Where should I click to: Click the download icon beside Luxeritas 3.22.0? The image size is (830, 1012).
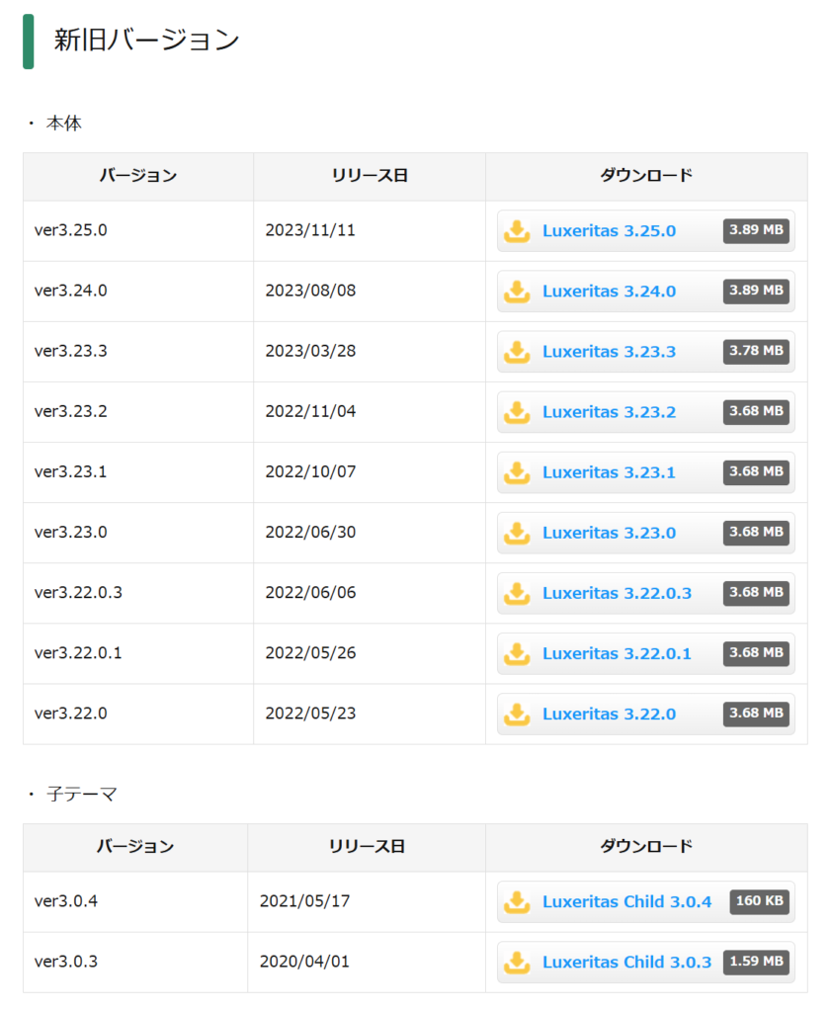click(517, 714)
